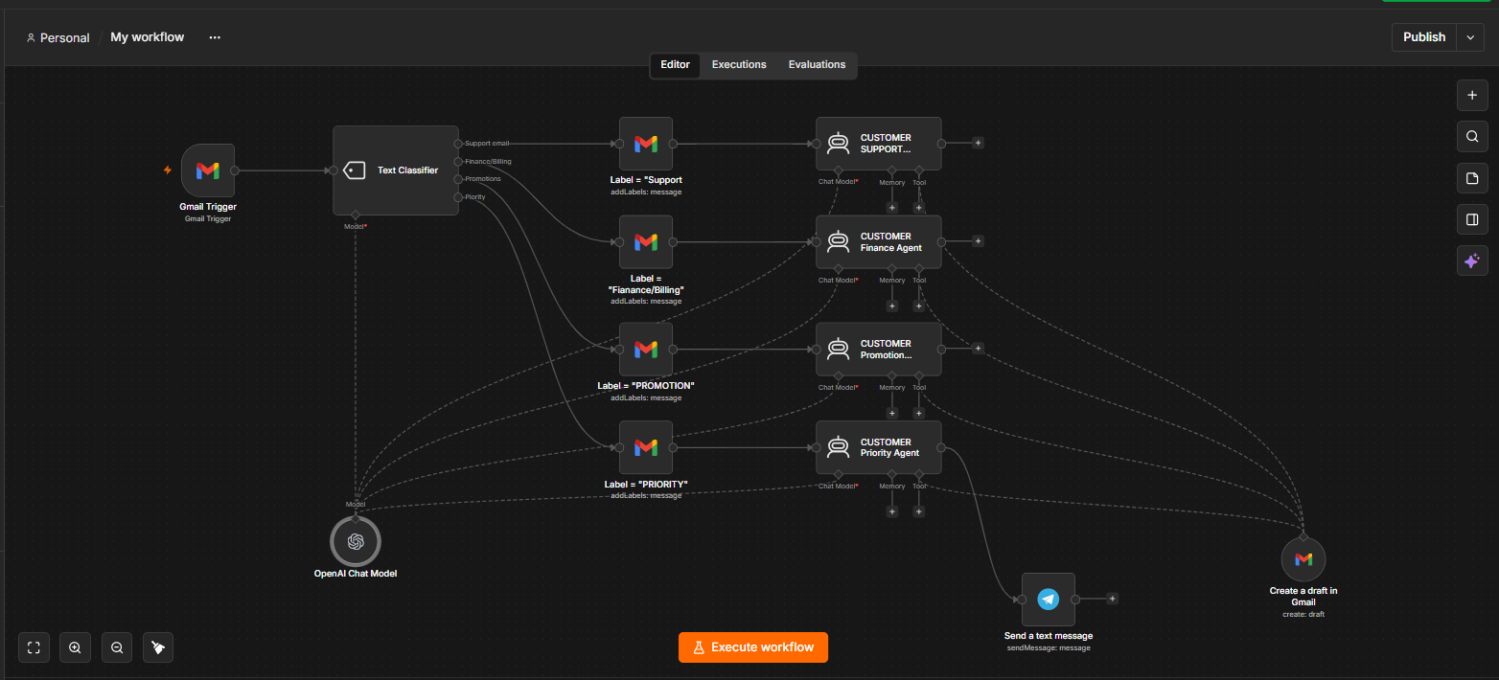Toggle the side panel icon

(1472, 219)
